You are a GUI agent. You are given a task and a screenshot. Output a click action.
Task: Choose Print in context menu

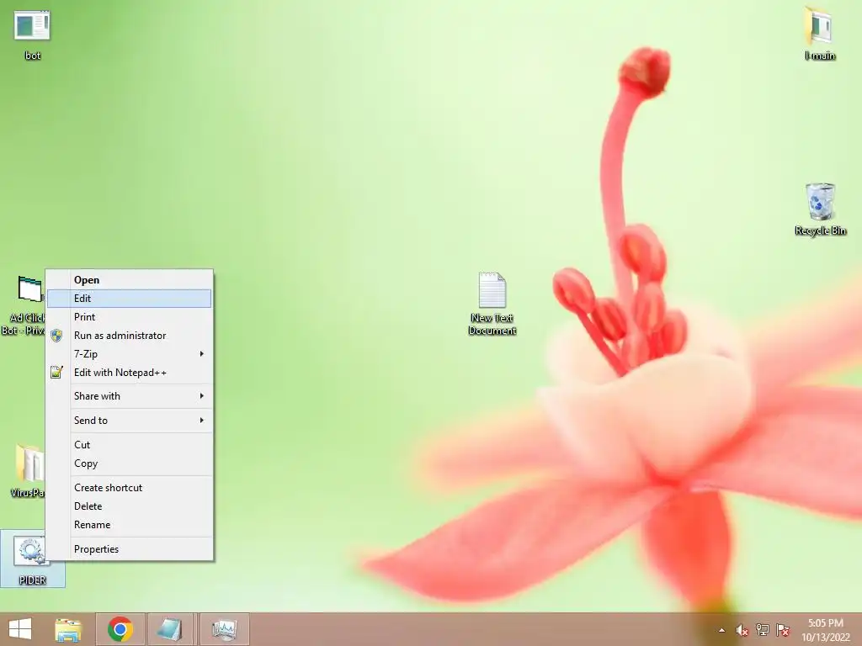[129, 317]
